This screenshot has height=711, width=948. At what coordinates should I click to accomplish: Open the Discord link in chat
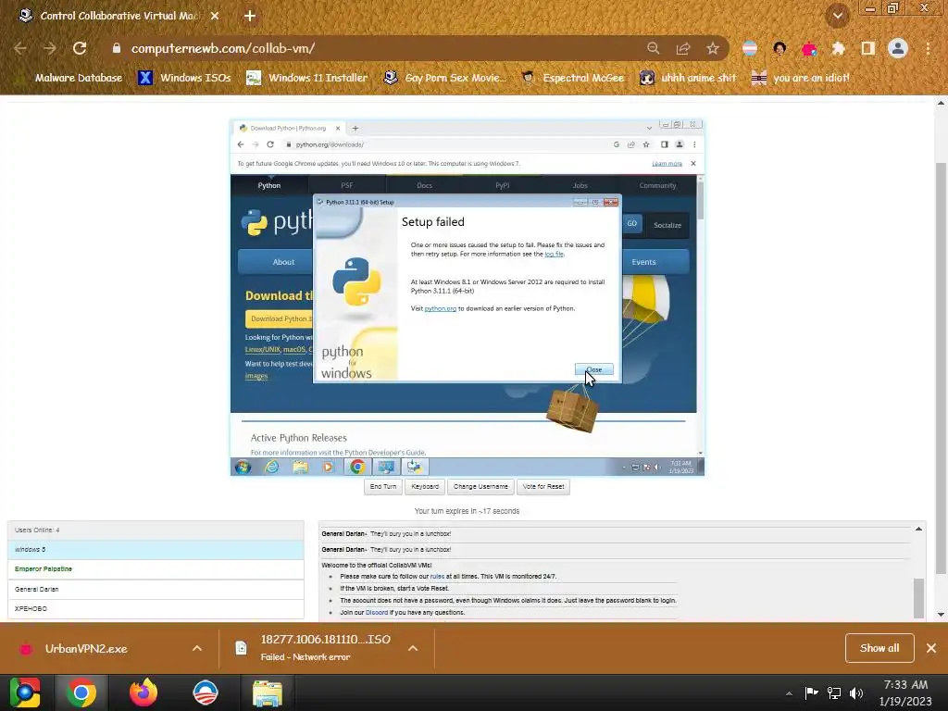[377, 613]
